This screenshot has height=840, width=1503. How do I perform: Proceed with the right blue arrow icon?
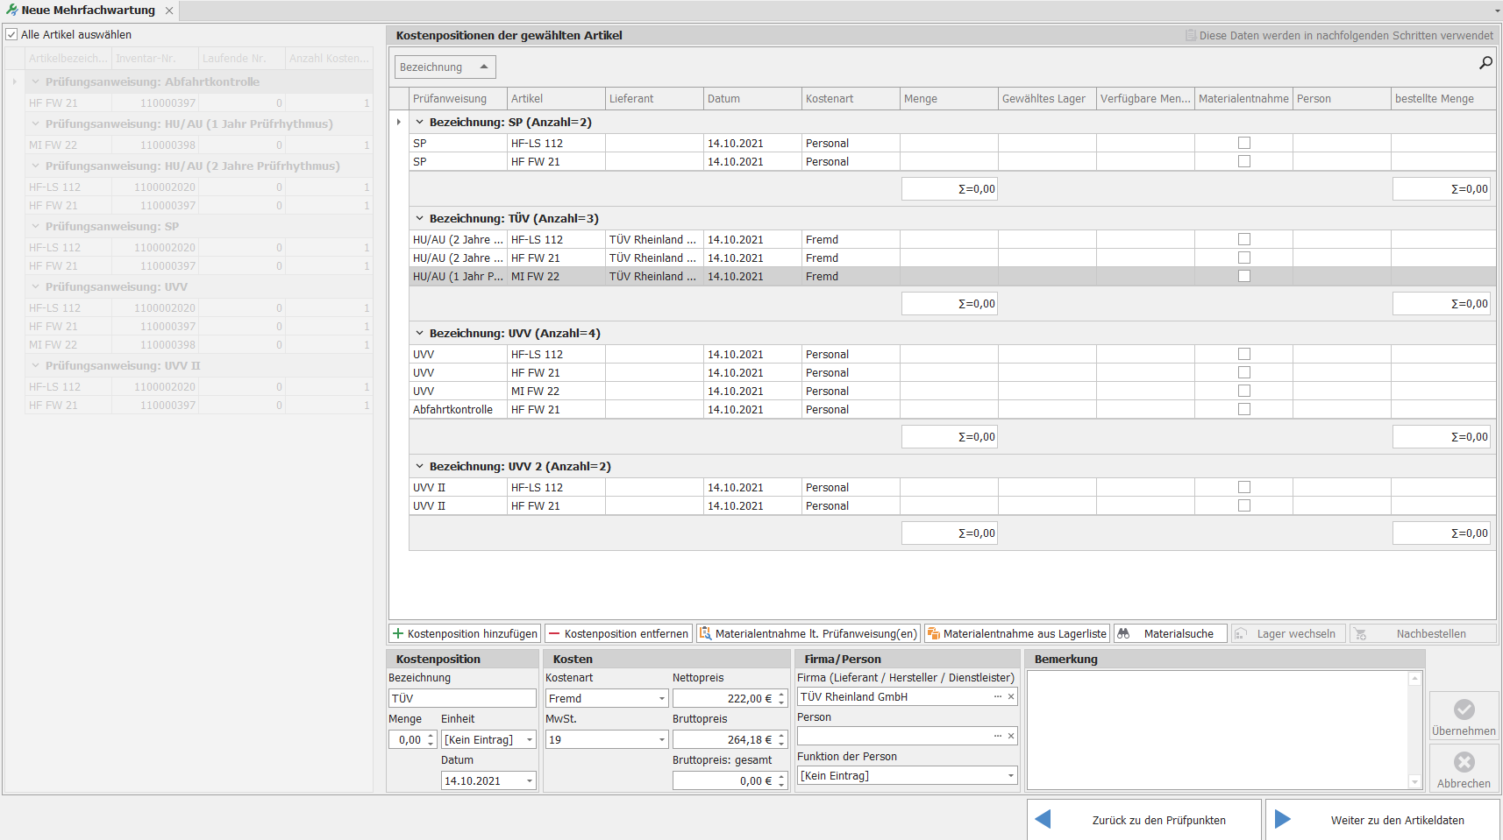1282,819
